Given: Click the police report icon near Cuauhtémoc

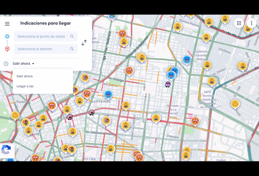Looking at the screenshot, I should (108, 95).
